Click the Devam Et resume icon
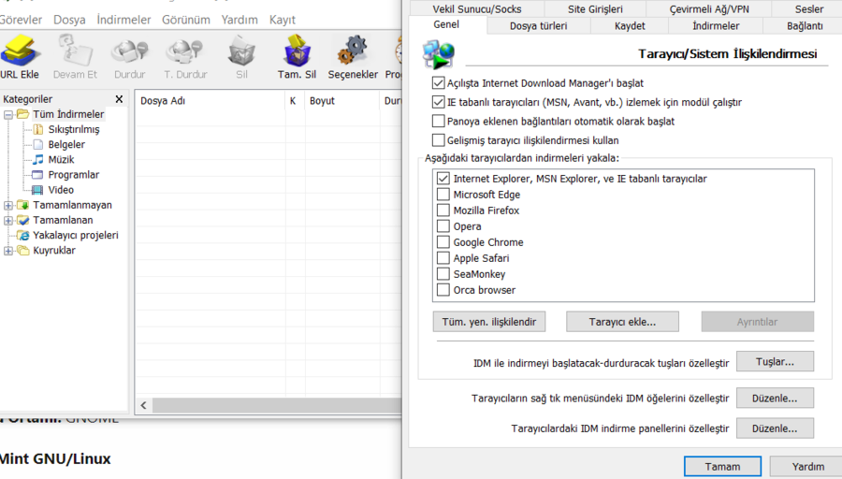The image size is (842, 479). tap(75, 51)
